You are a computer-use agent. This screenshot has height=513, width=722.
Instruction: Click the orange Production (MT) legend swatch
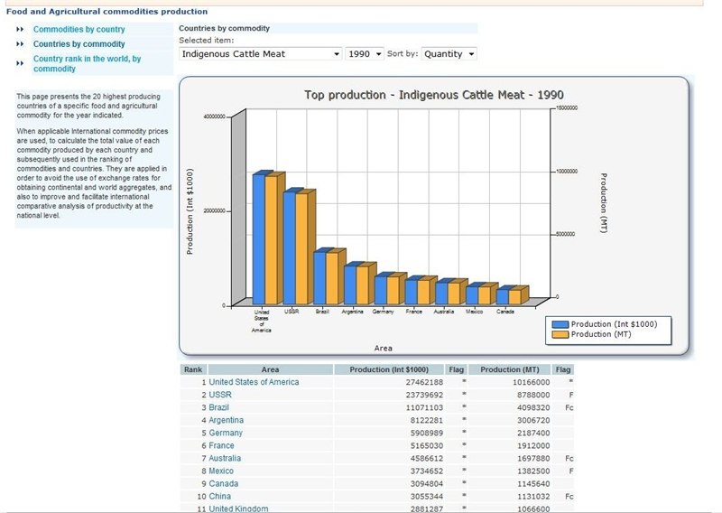(x=560, y=335)
